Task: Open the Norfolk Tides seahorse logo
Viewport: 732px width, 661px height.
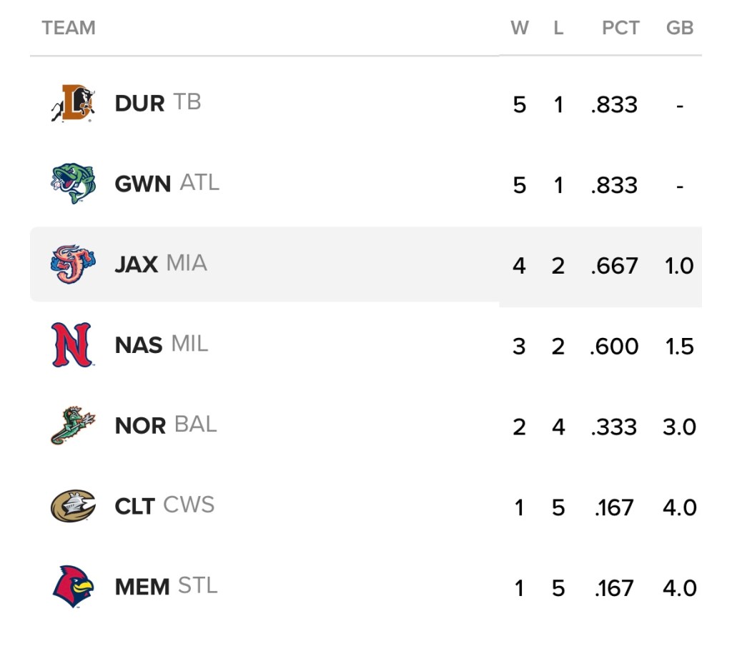Action: (72, 426)
